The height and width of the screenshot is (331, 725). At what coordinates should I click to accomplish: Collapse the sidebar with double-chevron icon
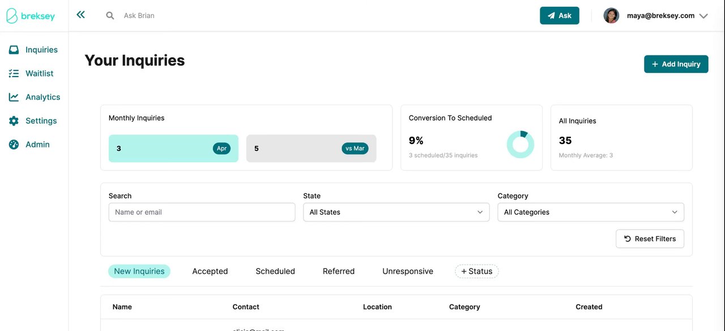coord(81,15)
